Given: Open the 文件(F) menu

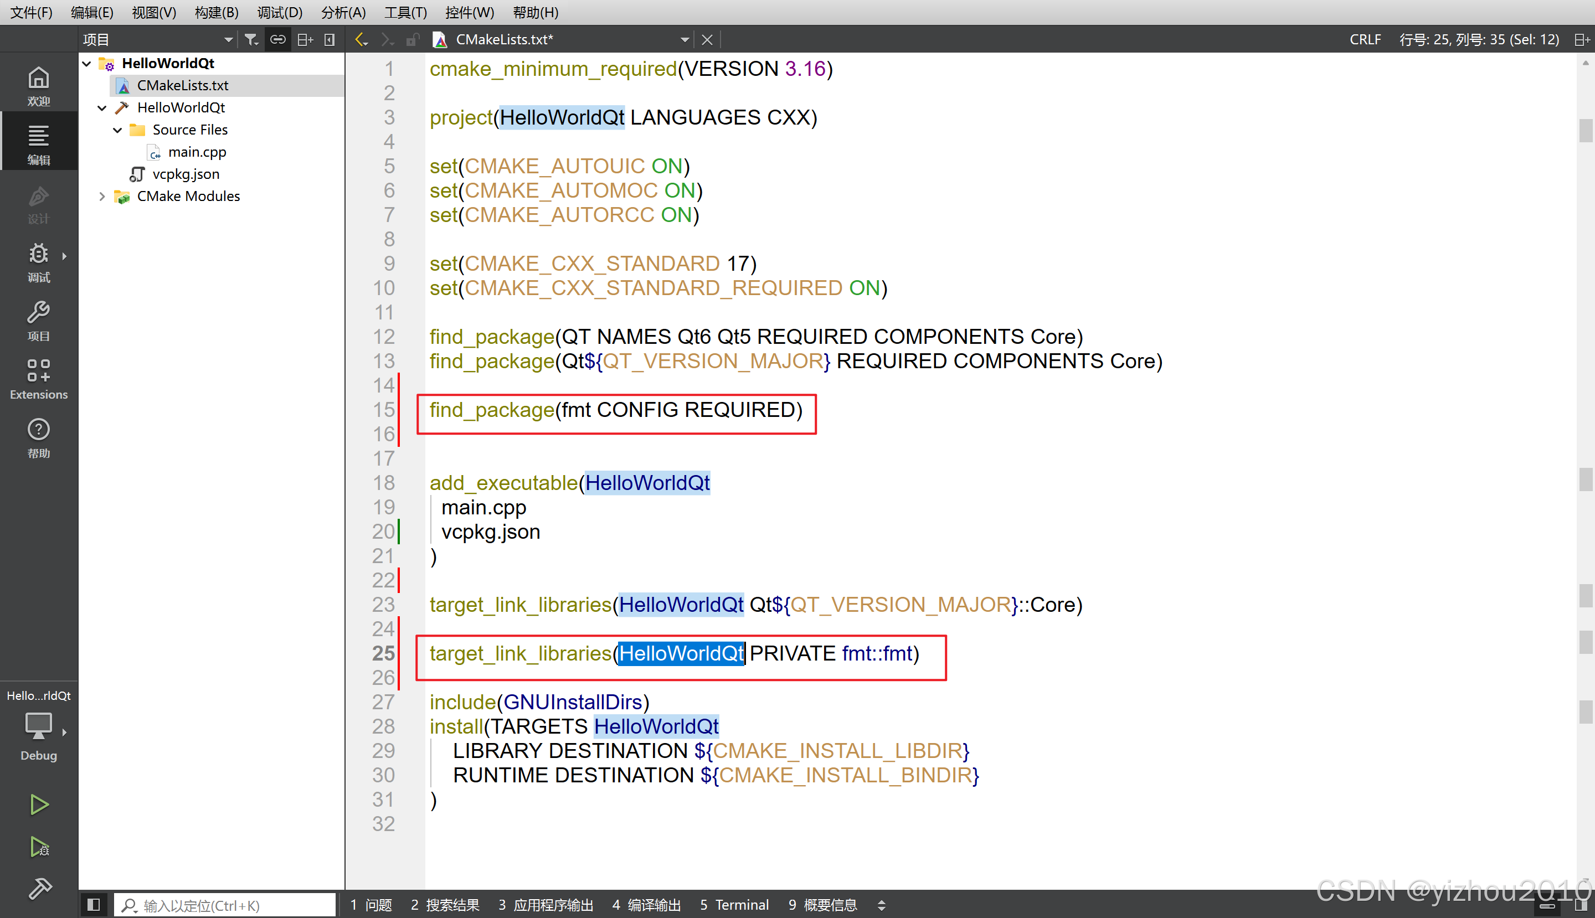Looking at the screenshot, I should (32, 12).
